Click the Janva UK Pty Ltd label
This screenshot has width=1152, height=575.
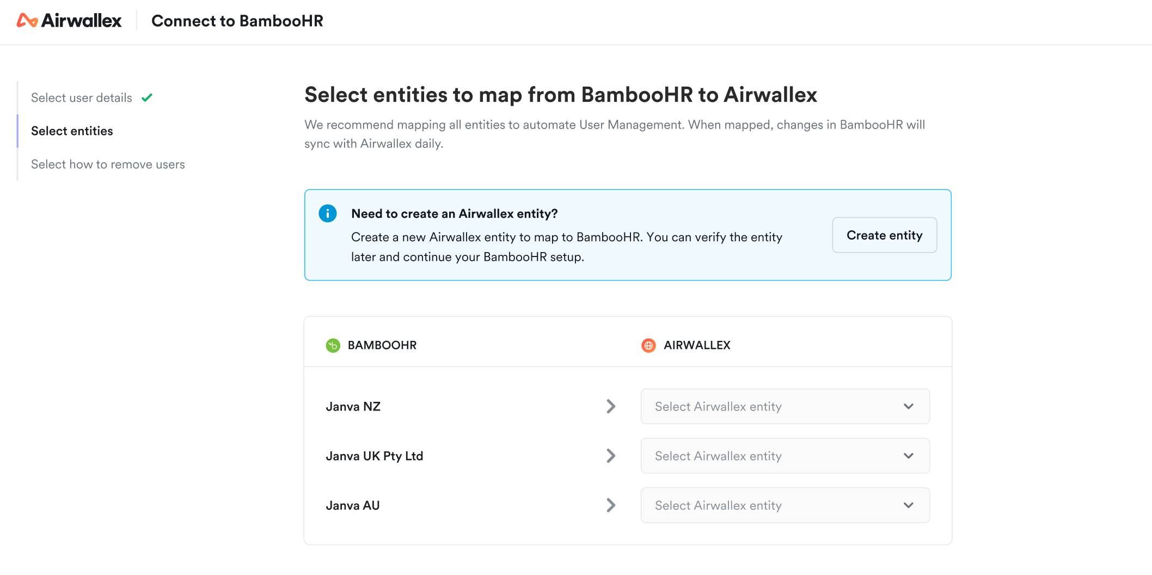374,456
